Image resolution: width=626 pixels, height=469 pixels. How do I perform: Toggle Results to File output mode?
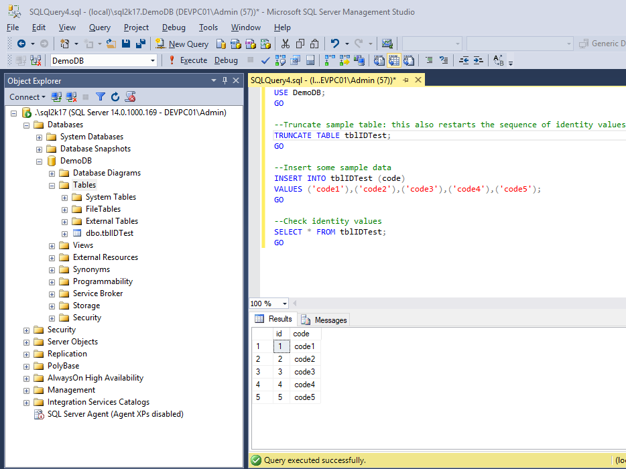pyautogui.click(x=409, y=61)
